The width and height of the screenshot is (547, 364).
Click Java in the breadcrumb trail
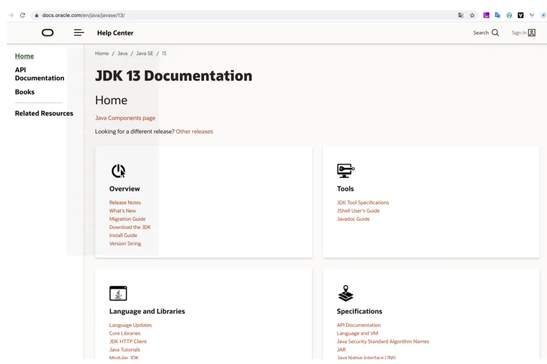tap(122, 53)
